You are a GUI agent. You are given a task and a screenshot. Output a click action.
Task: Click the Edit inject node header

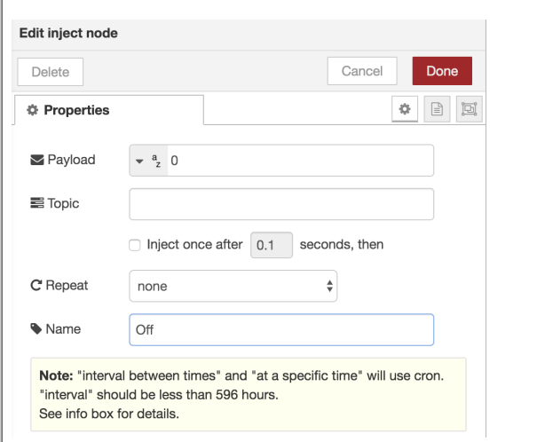pyautogui.click(x=68, y=34)
